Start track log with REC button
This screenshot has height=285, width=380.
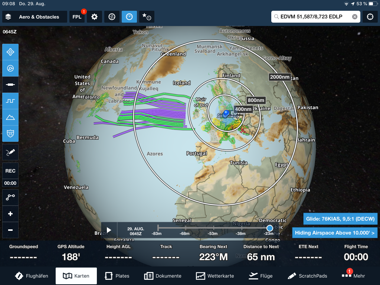coord(10,171)
